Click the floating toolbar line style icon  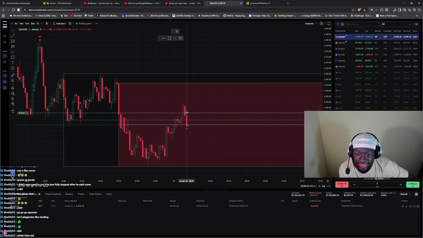(x=164, y=38)
